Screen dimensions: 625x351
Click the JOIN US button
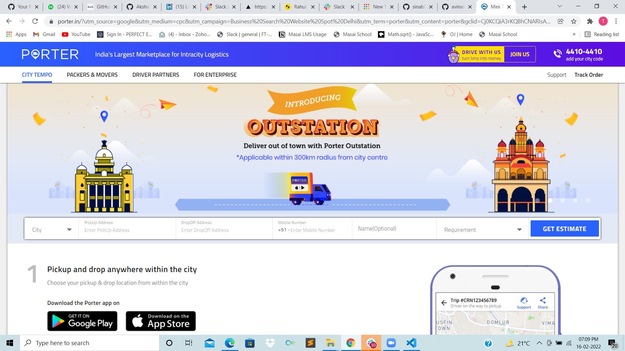[x=520, y=54]
